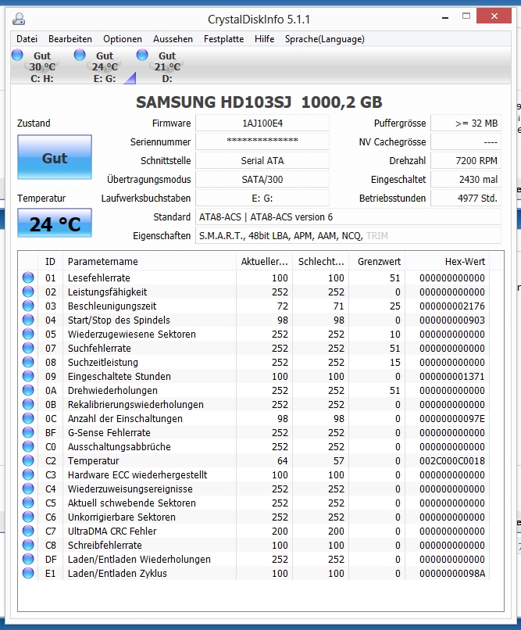Click the status icon for UltraDMA CRC Fehler
The image size is (521, 630).
(x=28, y=531)
